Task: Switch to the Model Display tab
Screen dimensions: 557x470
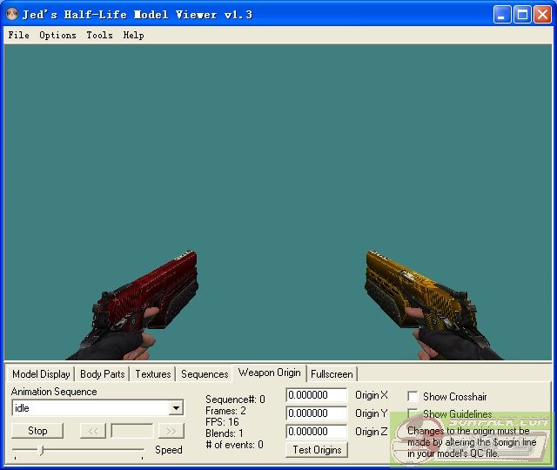Action: [x=41, y=374]
